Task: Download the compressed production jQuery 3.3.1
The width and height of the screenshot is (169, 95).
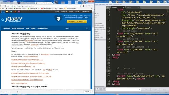Action: [x=27, y=60]
